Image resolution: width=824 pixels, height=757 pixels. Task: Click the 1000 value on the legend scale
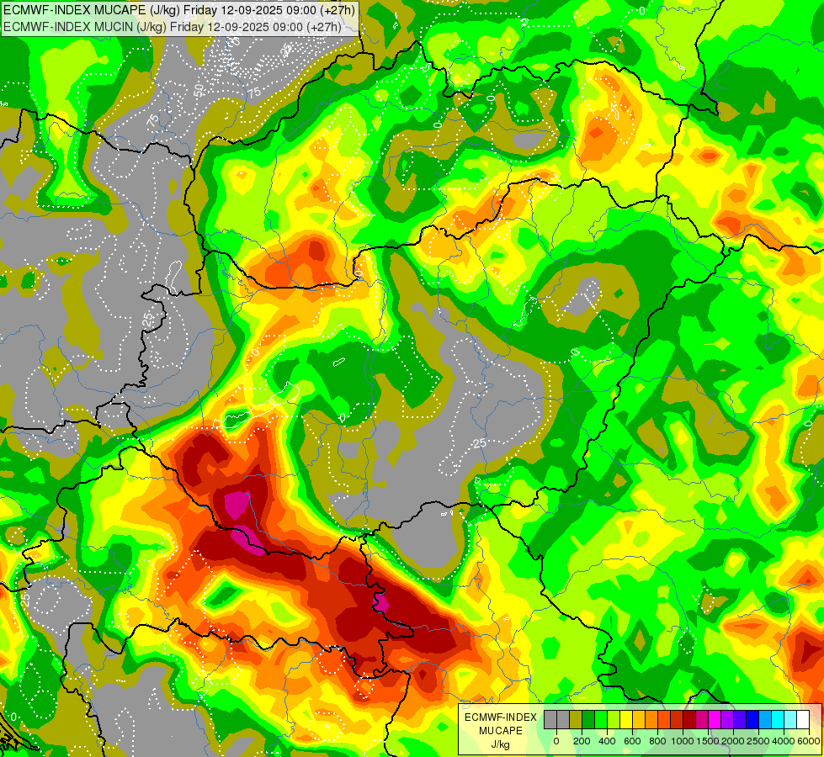[x=683, y=741]
